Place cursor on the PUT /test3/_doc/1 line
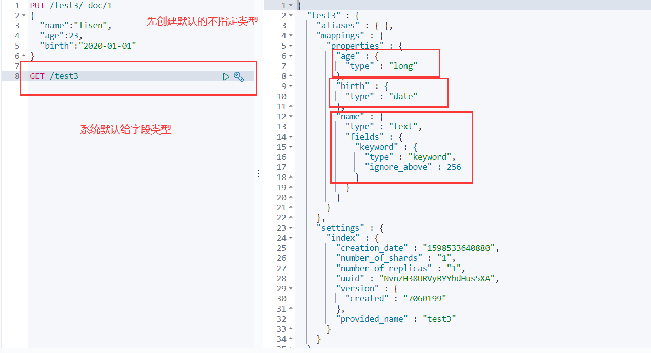 tap(71, 6)
